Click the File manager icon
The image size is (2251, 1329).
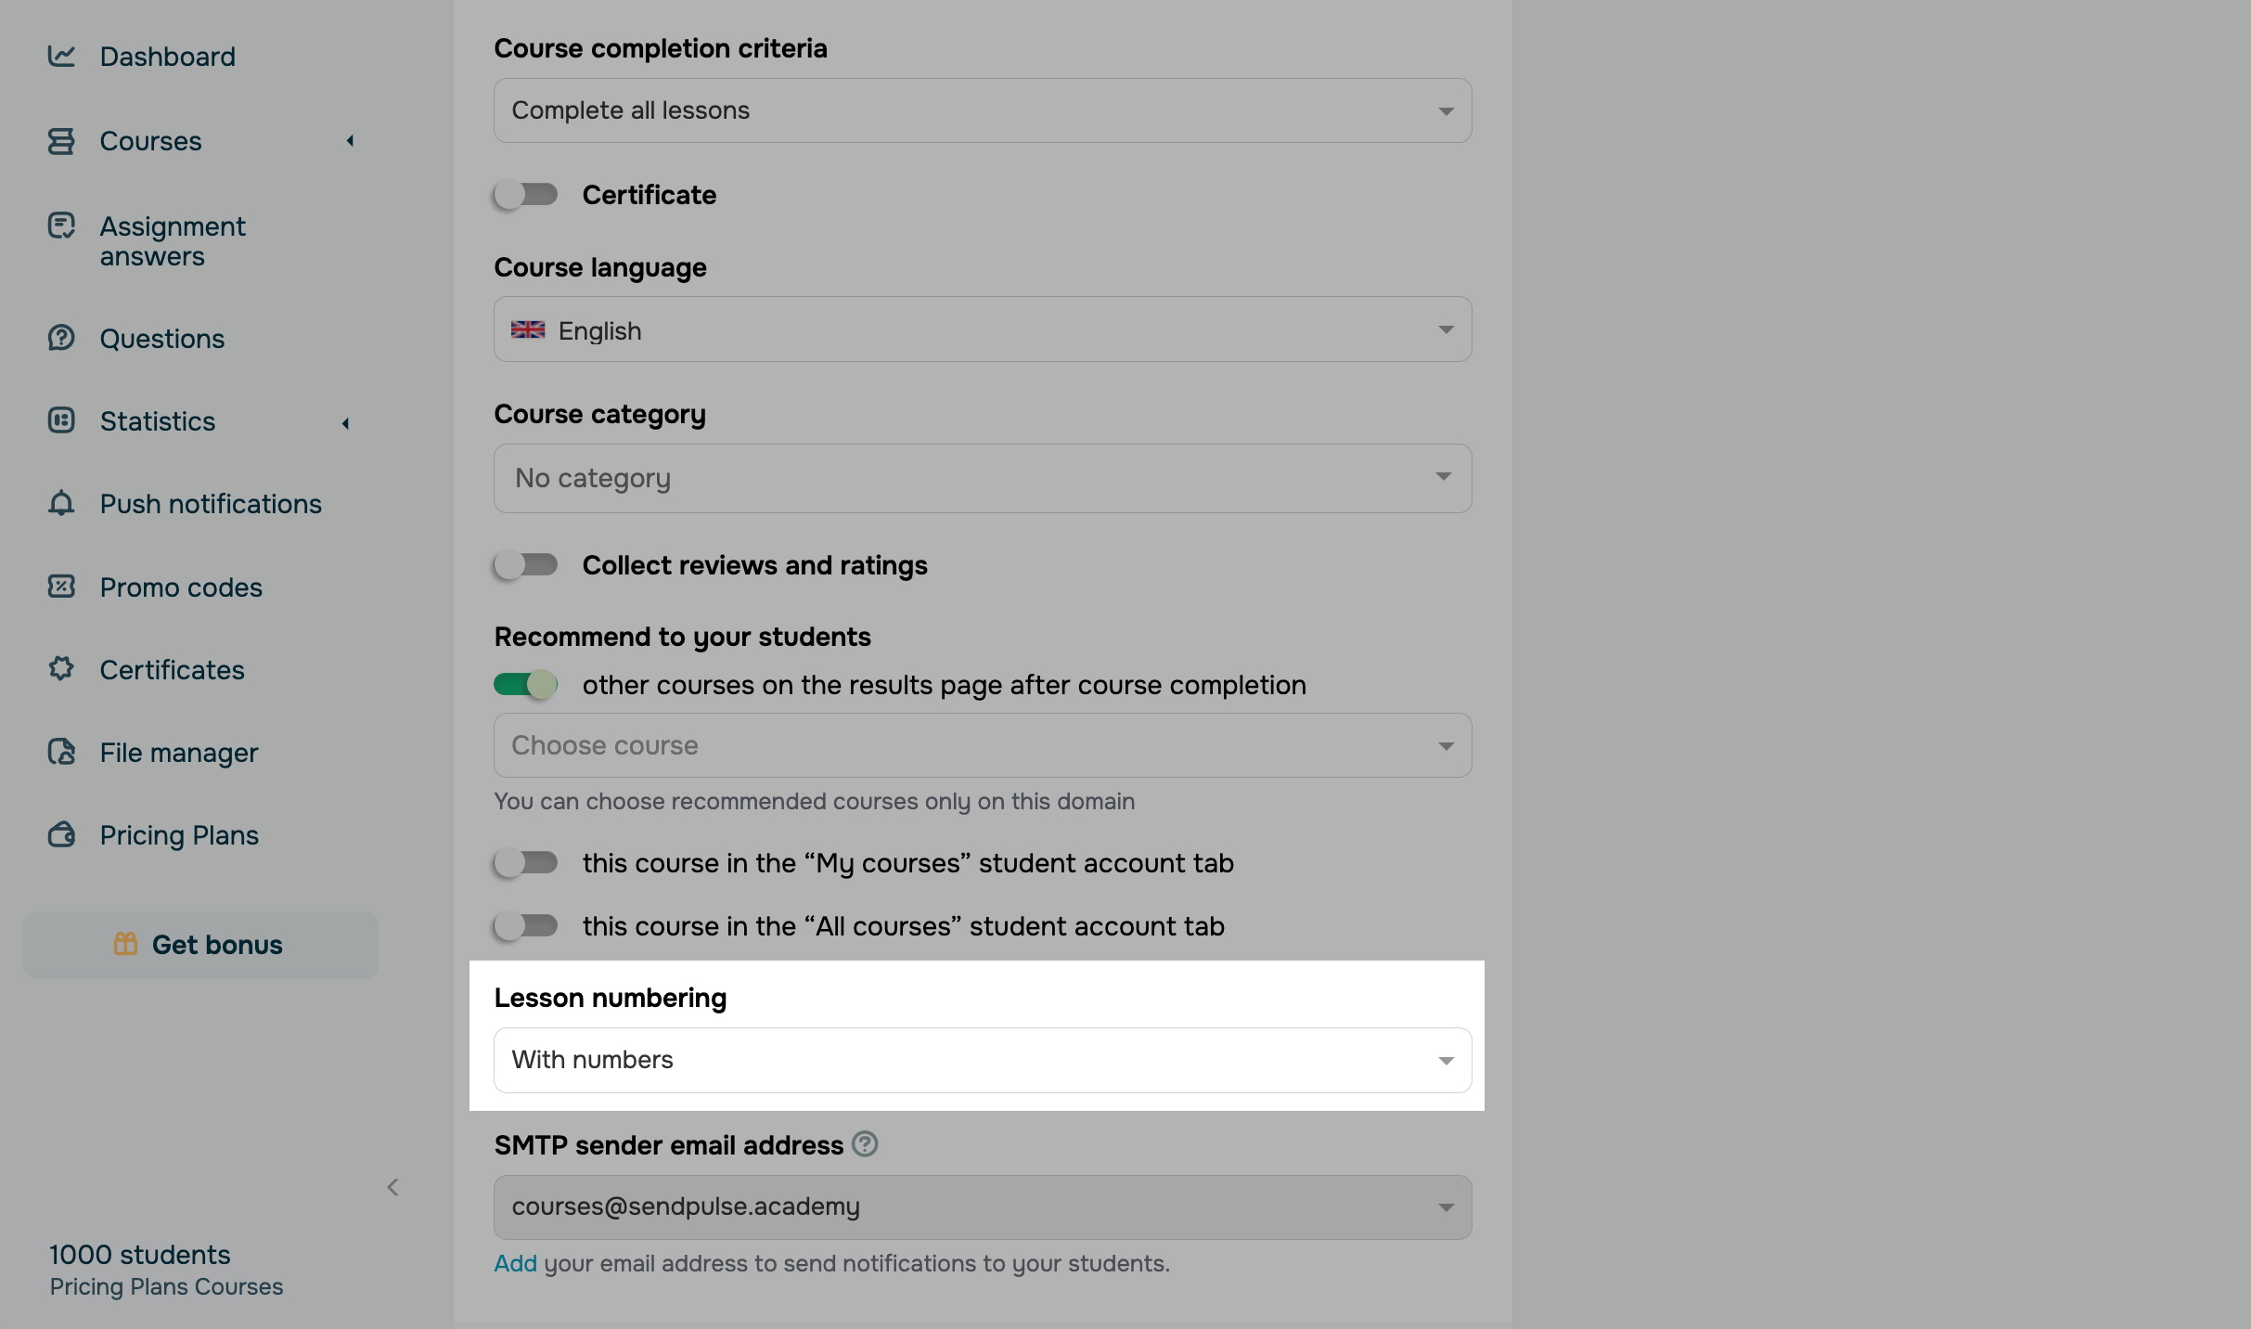61,752
